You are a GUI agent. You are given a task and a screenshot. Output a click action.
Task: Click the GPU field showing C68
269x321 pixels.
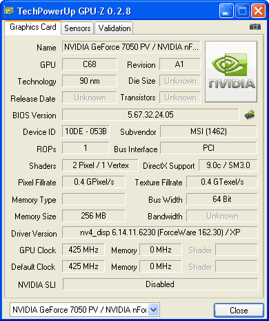click(x=90, y=64)
